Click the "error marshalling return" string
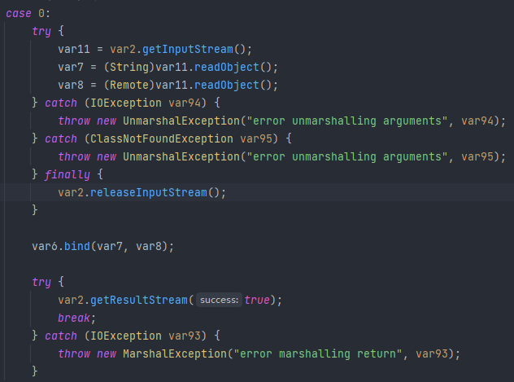 tap(318, 353)
